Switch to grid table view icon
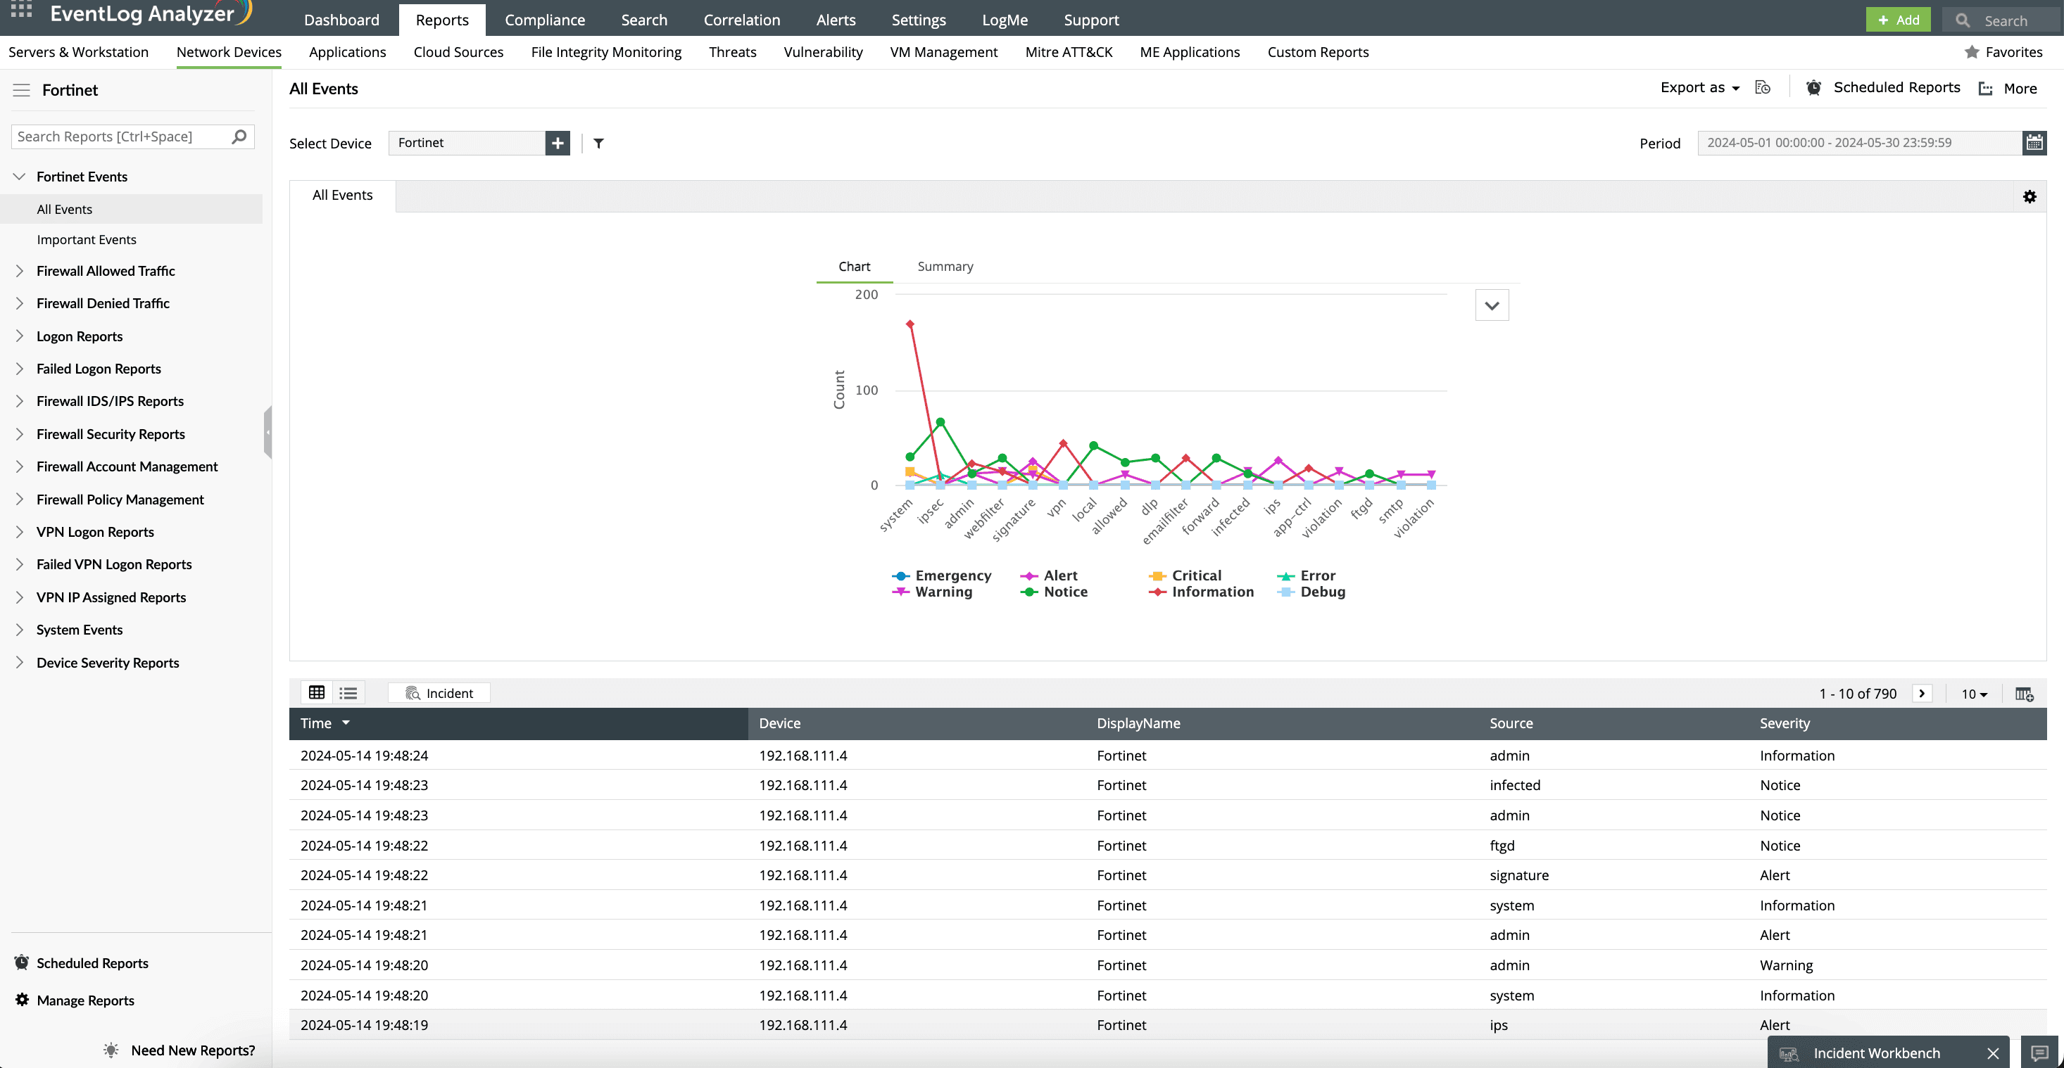 pyautogui.click(x=317, y=693)
